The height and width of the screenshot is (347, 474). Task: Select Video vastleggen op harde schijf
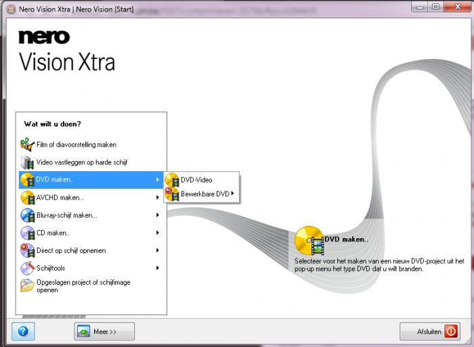(91, 162)
